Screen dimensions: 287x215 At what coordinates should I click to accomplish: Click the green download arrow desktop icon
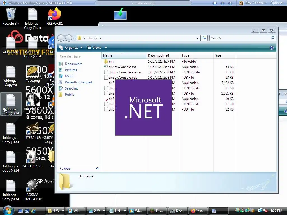click(120, 14)
